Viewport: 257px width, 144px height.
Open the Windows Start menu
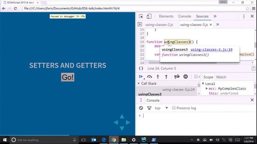[x=5, y=140]
